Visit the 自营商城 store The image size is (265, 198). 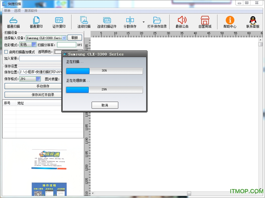click(205, 22)
